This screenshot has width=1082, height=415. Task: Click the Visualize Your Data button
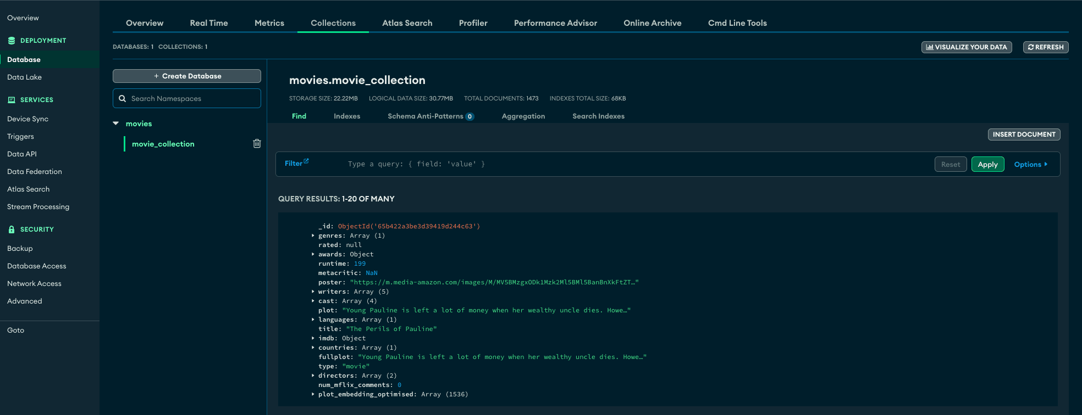(967, 47)
